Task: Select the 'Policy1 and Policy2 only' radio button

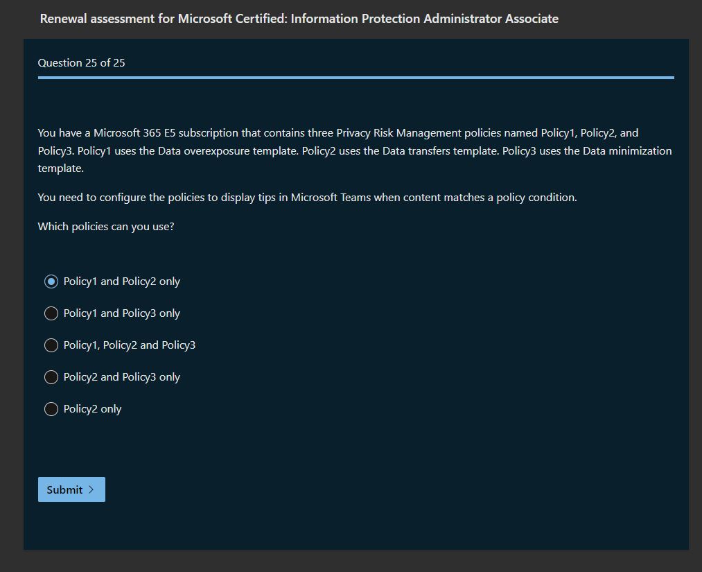Action: [x=51, y=281]
